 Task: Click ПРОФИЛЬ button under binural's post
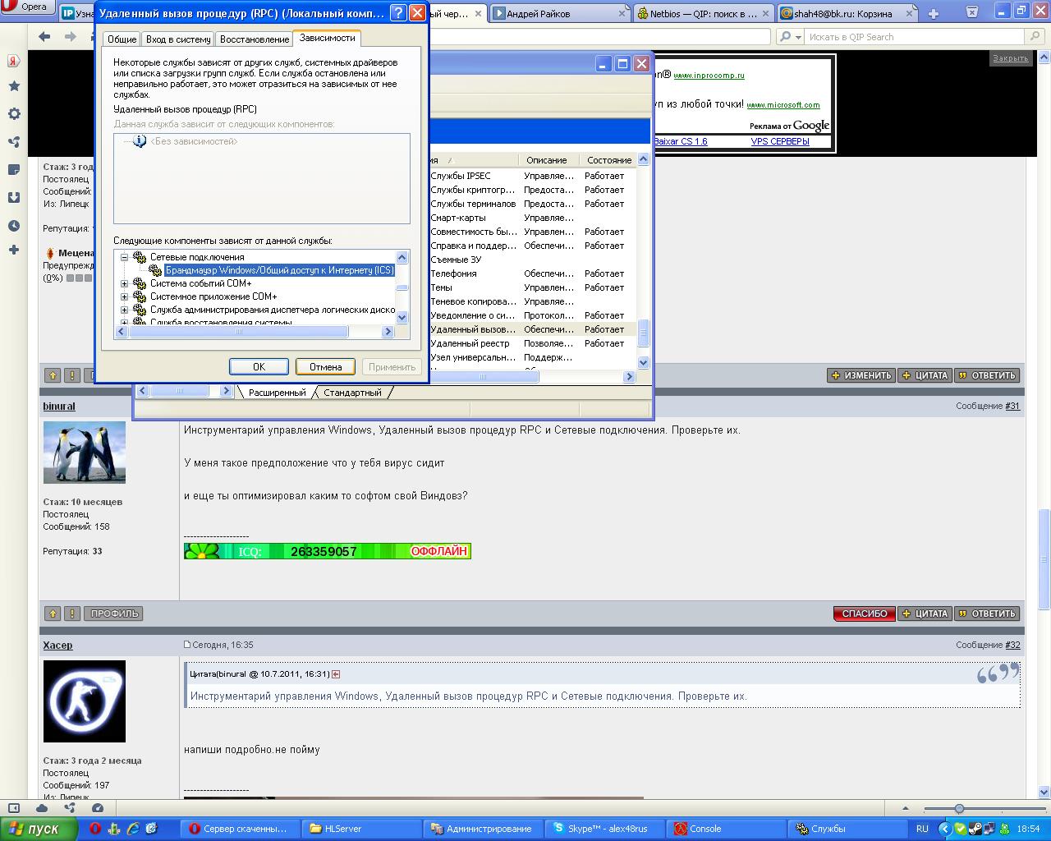click(115, 614)
